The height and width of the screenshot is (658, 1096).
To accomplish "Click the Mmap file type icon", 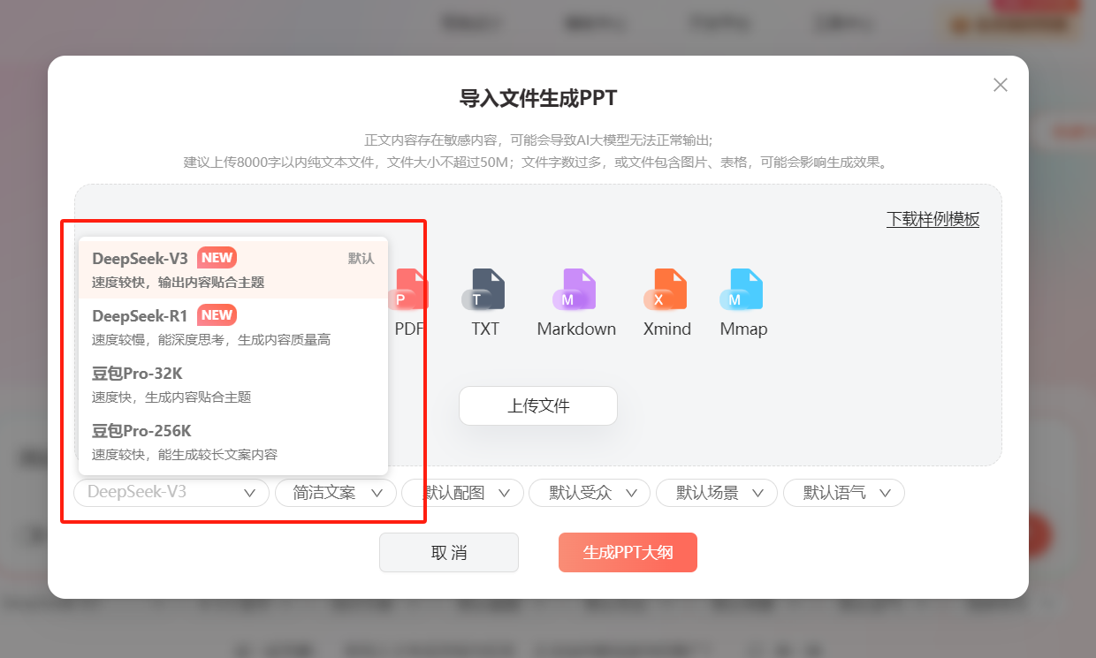I will 742,289.
